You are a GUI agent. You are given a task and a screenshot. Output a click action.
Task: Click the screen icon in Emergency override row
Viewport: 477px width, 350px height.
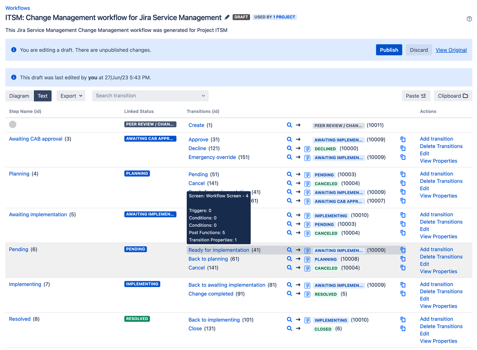click(307, 157)
